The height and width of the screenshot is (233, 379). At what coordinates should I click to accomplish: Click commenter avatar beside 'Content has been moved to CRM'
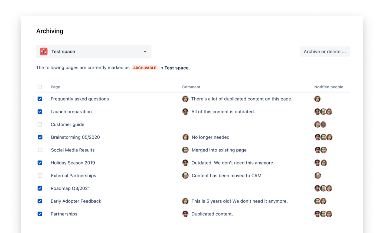click(185, 175)
